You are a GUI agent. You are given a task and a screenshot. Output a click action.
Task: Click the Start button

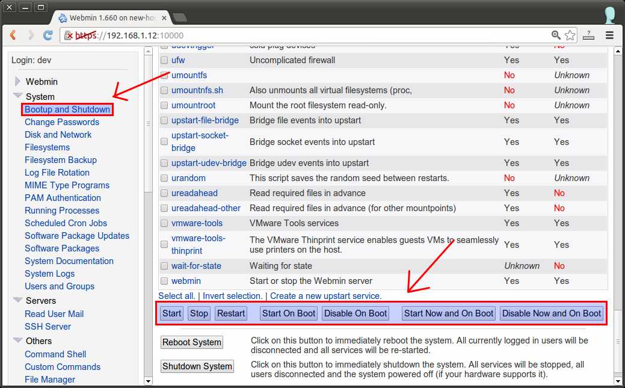[171, 313]
